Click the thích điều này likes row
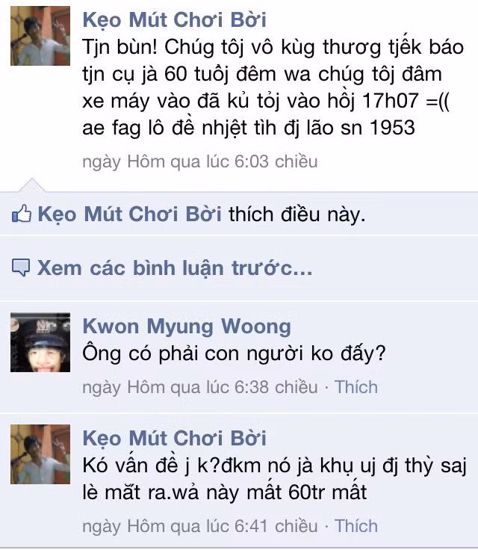This screenshot has width=478, height=550. pos(239,214)
